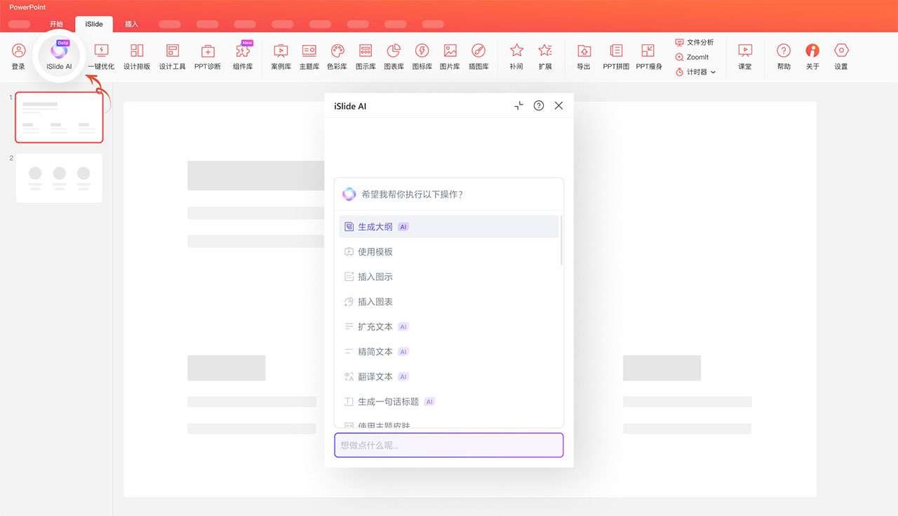Switch to the 开始 tab
The height and width of the screenshot is (516, 898).
(56, 24)
